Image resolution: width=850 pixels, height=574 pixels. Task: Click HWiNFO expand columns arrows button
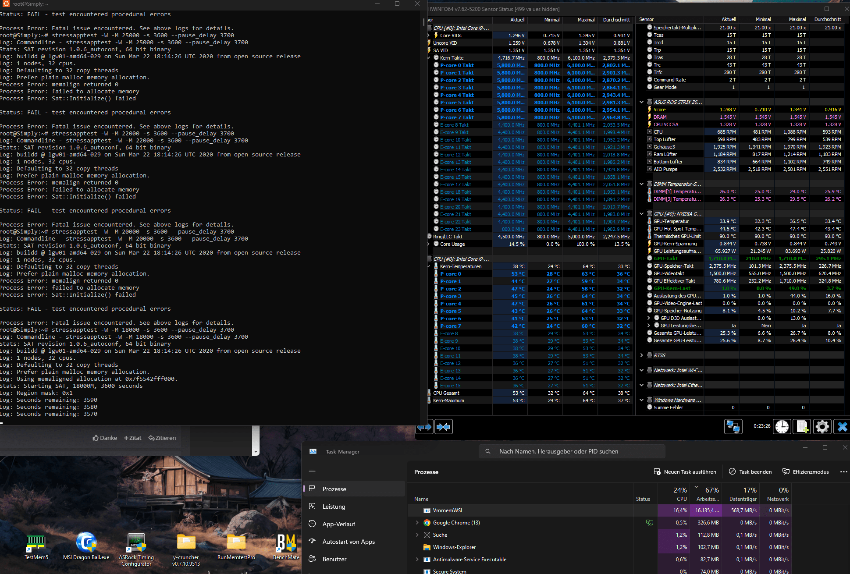pos(424,426)
